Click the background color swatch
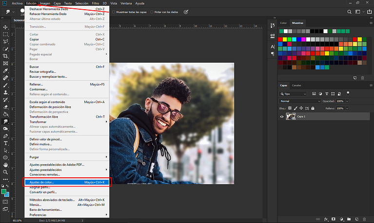Image resolution: width=374 pixels, height=223 pixels. tap(7, 195)
